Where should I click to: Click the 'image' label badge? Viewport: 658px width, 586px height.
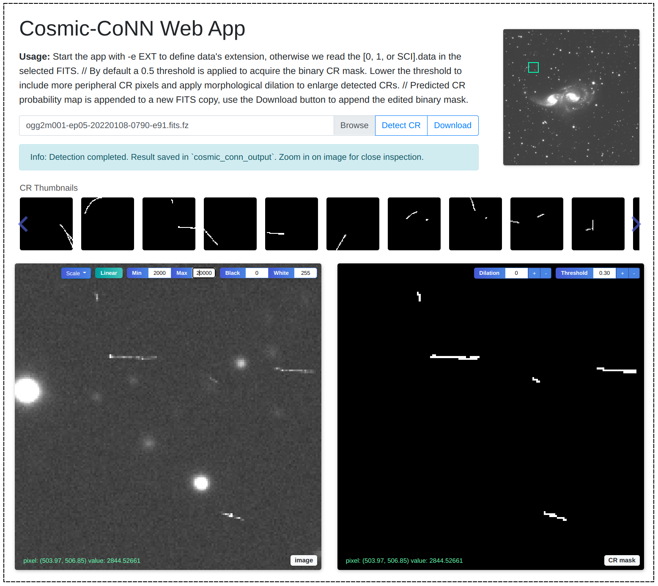click(x=304, y=560)
